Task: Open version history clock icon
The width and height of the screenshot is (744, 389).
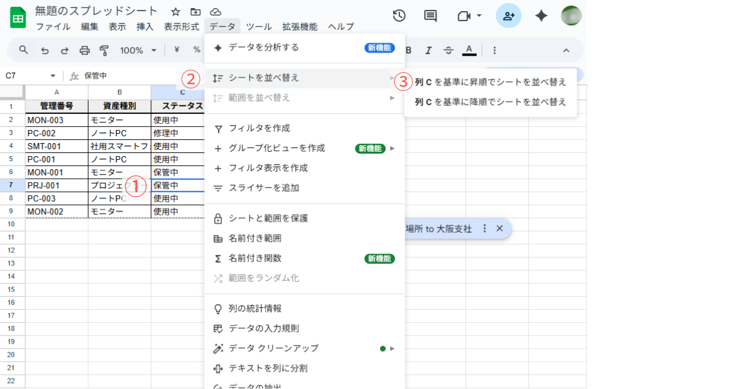Action: (399, 16)
